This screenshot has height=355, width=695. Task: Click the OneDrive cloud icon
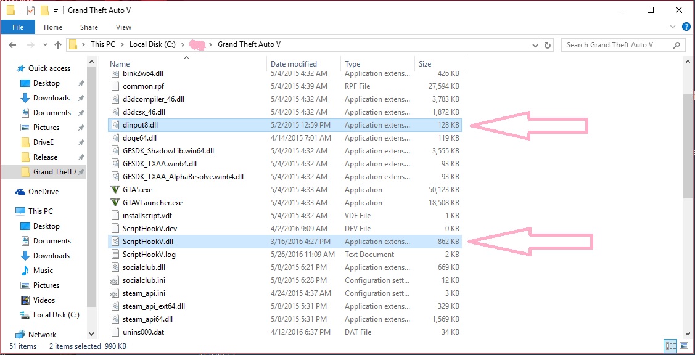click(20, 192)
